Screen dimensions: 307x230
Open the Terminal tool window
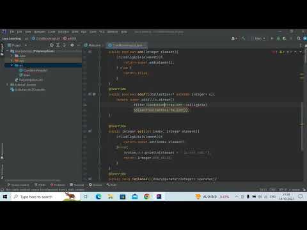(77, 185)
